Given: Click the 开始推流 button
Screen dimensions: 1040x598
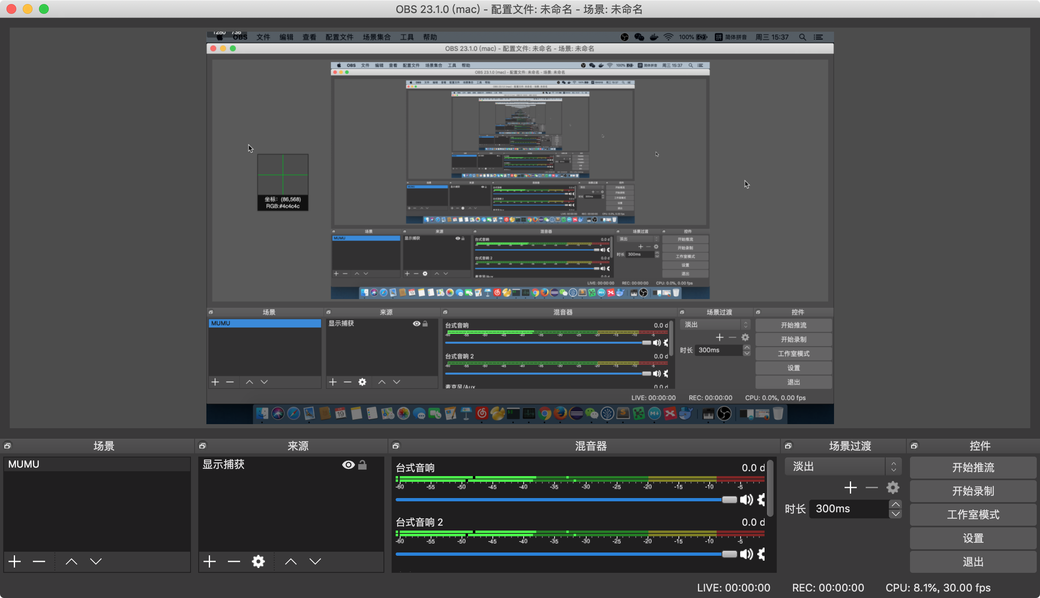Looking at the screenshot, I should (x=973, y=468).
